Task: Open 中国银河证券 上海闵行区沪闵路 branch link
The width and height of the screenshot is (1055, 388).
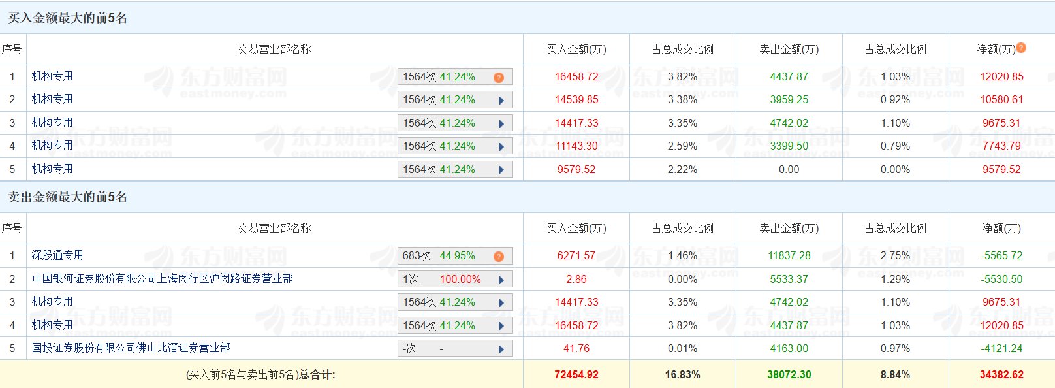Action: [163, 279]
